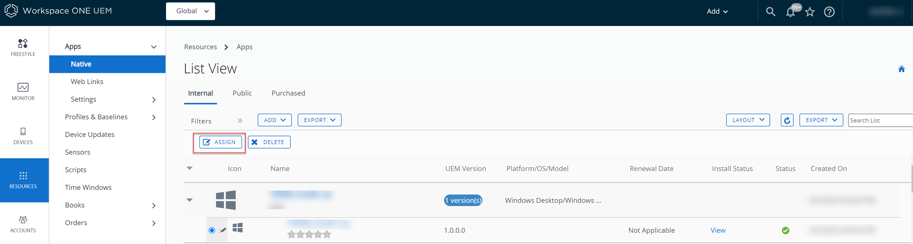Image resolution: width=913 pixels, height=244 pixels.
Task: Expand Profiles & Baselines submenu
Action: click(x=154, y=118)
